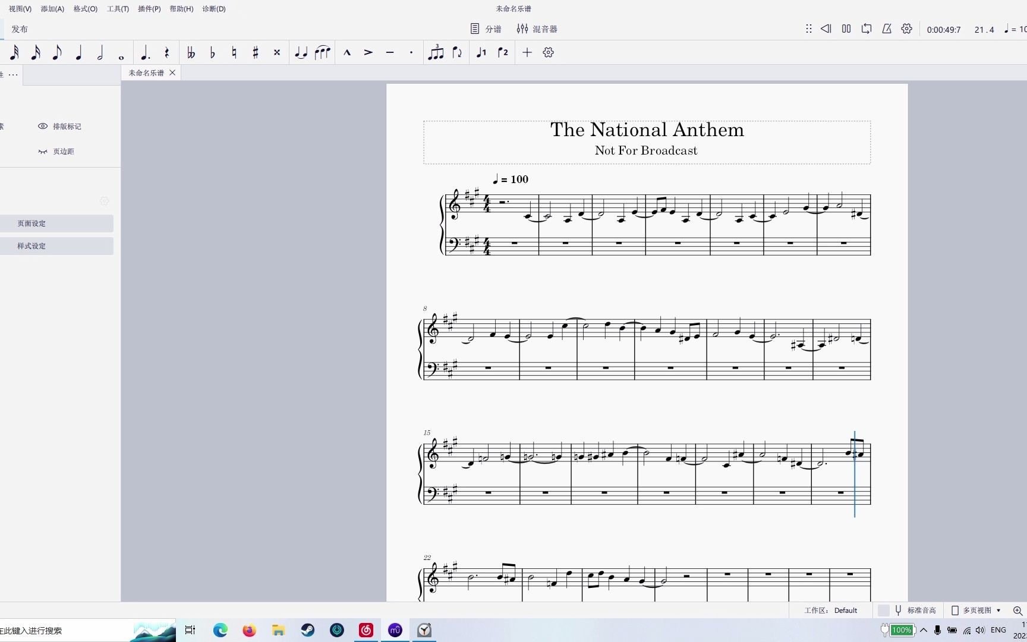1027x642 pixels.
Task: Select the half note duration
Action: [x=100, y=53]
